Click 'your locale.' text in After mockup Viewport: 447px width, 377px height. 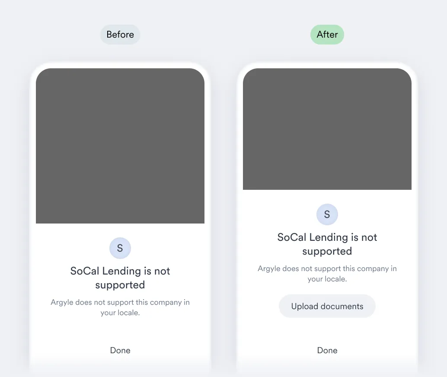327,279
